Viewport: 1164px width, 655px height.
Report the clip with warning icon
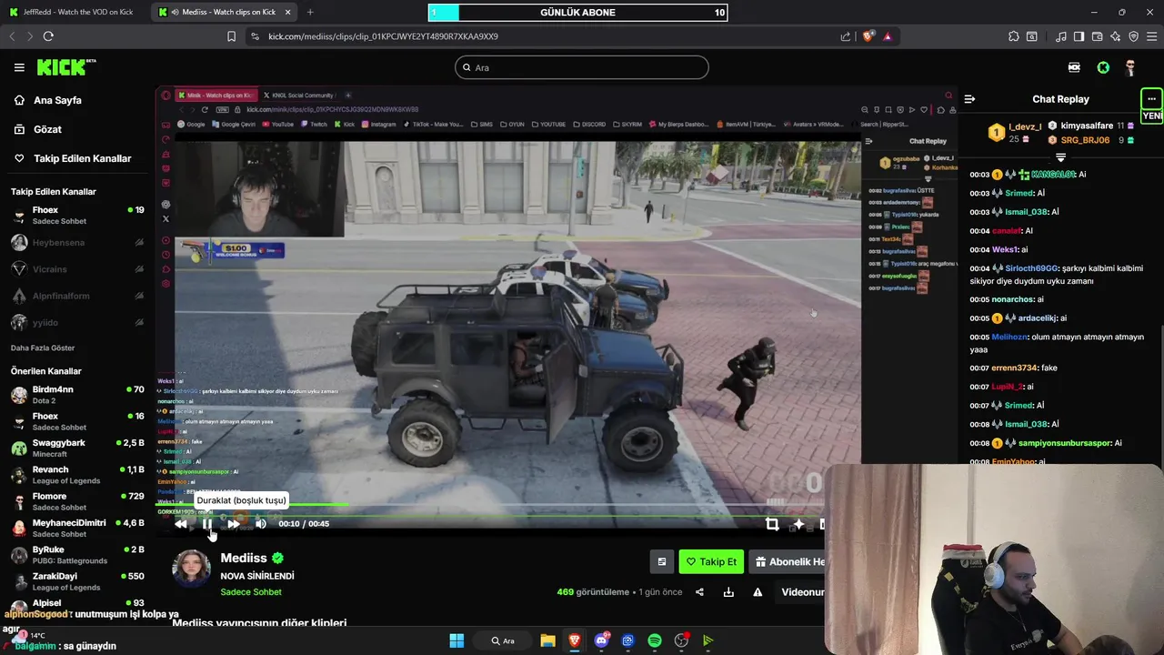[758, 592]
